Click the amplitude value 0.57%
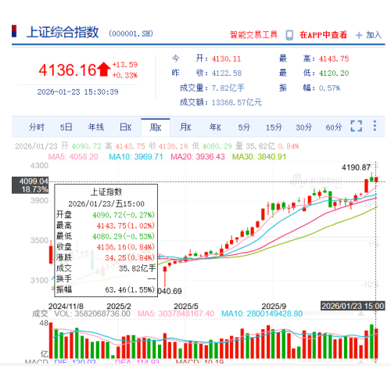The height and width of the screenshot is (366, 391). point(329,88)
